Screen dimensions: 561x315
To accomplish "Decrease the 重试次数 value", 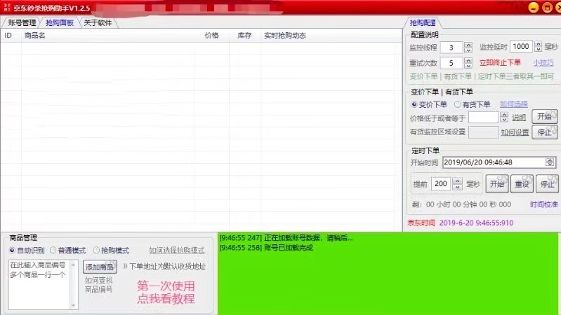I will point(468,66).
